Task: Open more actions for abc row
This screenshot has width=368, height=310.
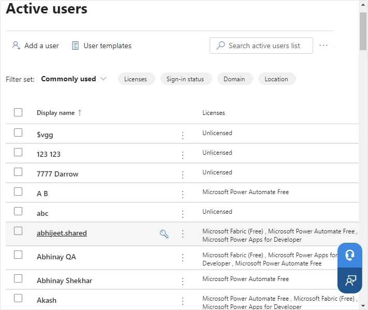Action: coord(183,214)
